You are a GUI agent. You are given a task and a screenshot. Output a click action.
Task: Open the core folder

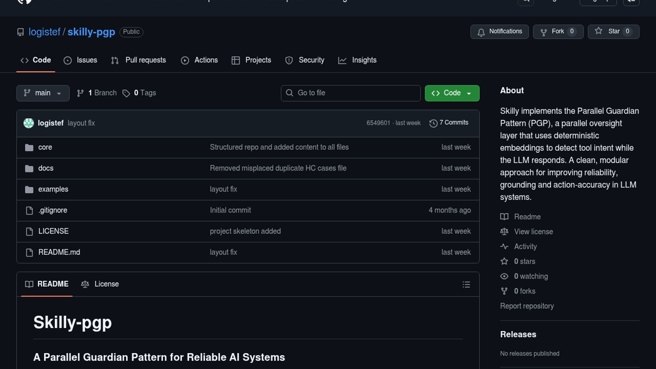click(x=45, y=147)
